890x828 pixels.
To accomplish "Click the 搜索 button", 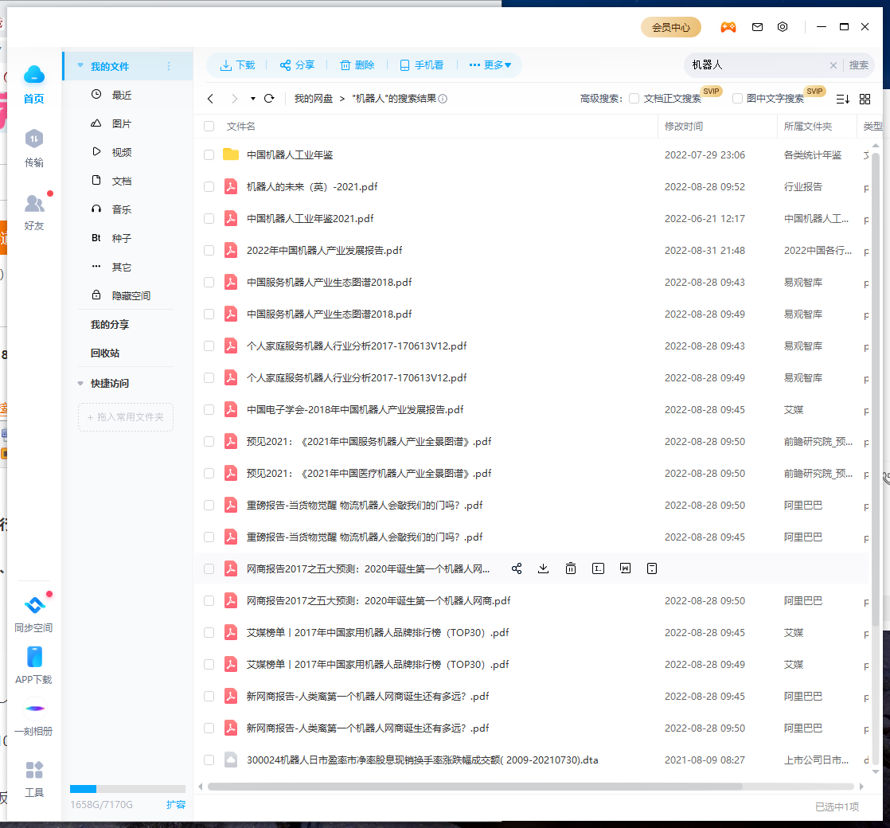I will point(859,65).
